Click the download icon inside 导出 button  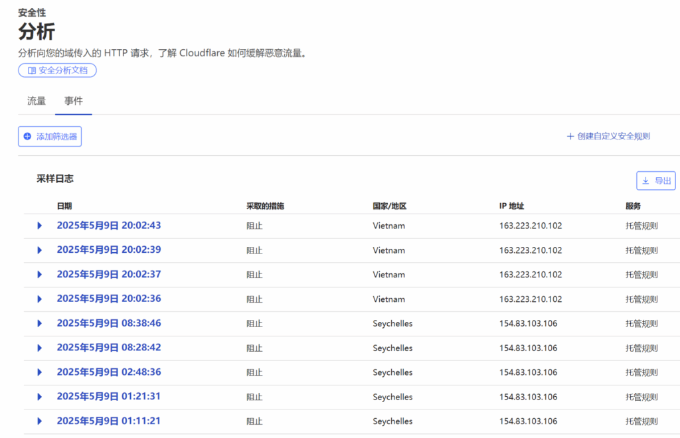(645, 180)
